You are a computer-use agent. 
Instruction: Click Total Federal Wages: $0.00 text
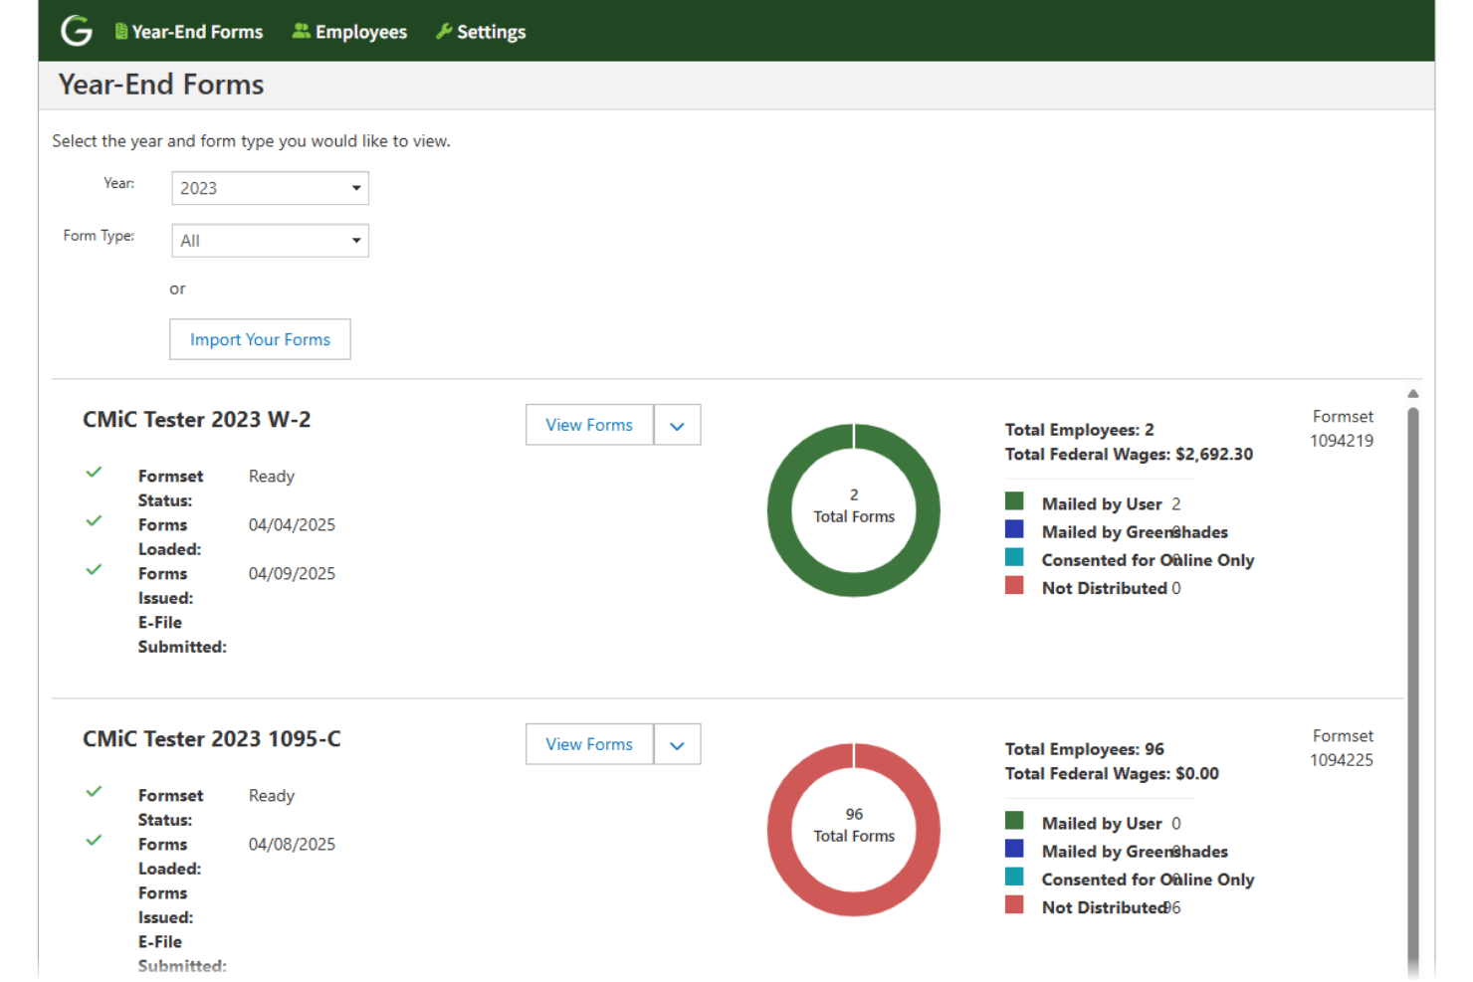click(1112, 774)
